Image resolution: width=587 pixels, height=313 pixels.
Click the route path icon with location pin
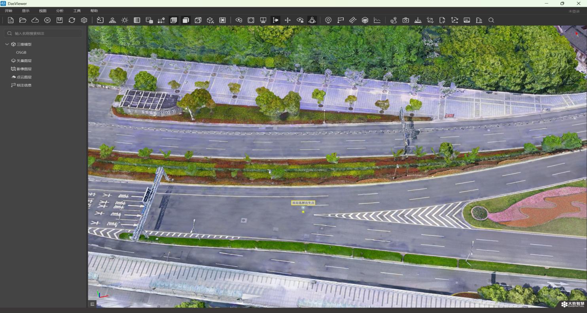[394, 20]
